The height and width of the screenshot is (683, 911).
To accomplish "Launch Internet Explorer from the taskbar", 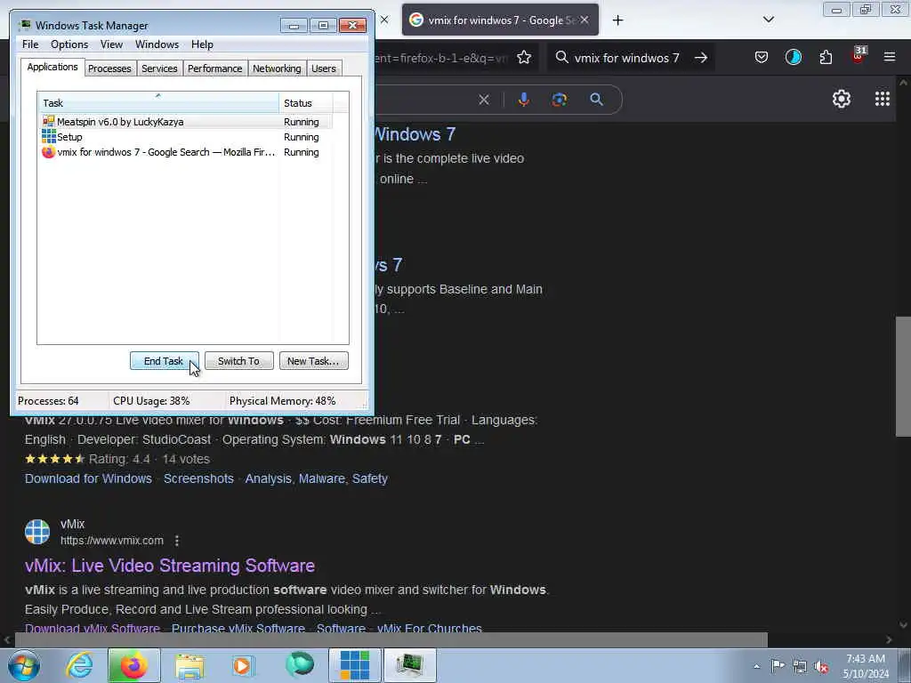I will pos(78,665).
